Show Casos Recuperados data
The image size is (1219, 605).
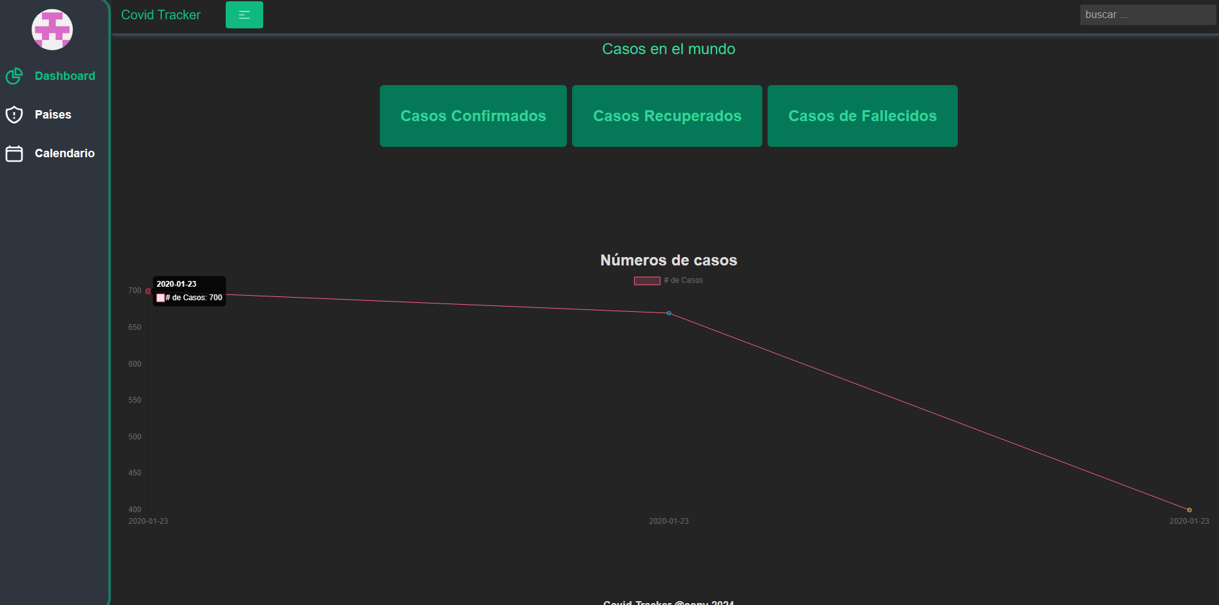tap(667, 116)
